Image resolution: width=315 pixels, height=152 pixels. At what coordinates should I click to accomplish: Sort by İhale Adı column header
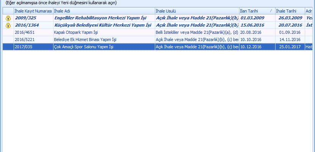[x=104, y=11]
